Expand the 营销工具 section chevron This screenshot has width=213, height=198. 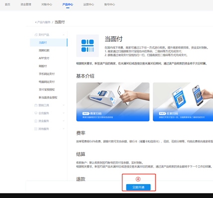coord(64,105)
